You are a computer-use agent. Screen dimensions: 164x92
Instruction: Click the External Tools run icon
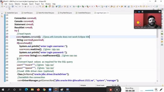point(88,6)
